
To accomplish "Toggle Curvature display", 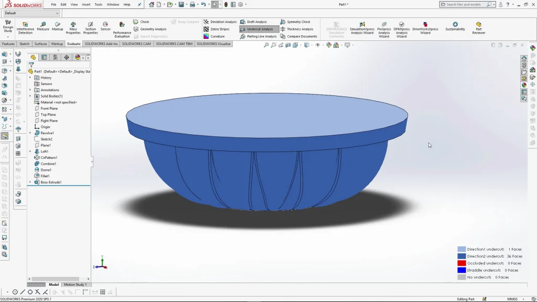I will 217,37.
